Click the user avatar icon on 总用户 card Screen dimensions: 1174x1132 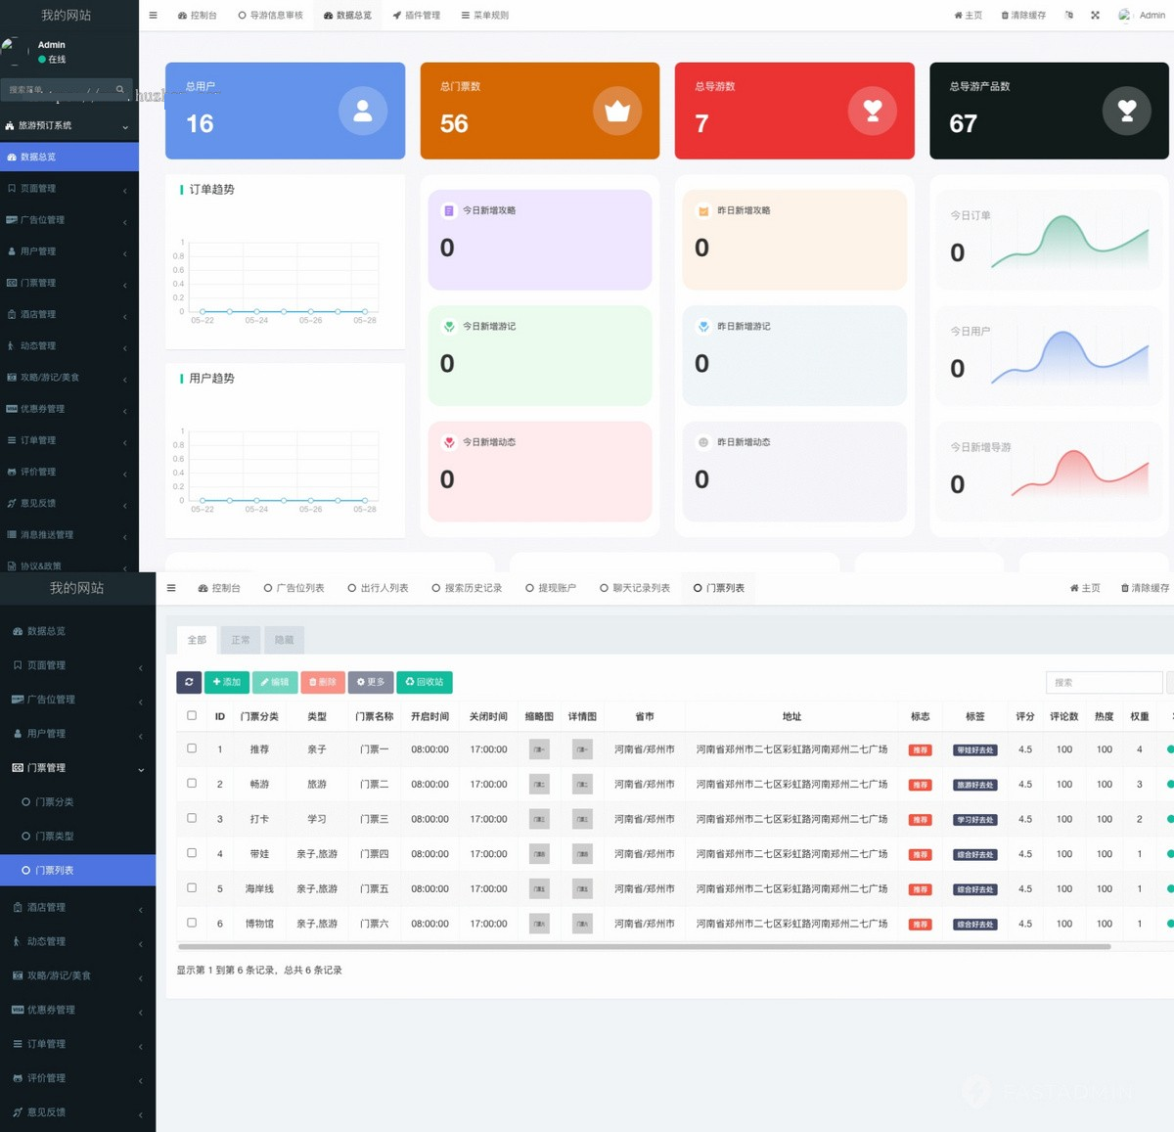363,111
